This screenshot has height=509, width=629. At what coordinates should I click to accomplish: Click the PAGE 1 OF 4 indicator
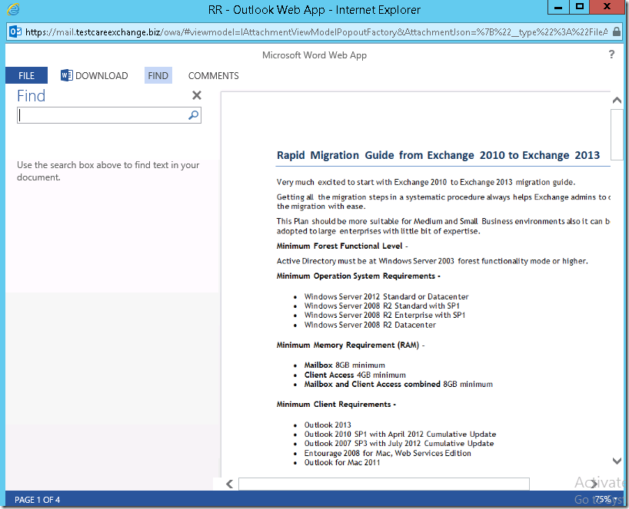[x=38, y=500]
